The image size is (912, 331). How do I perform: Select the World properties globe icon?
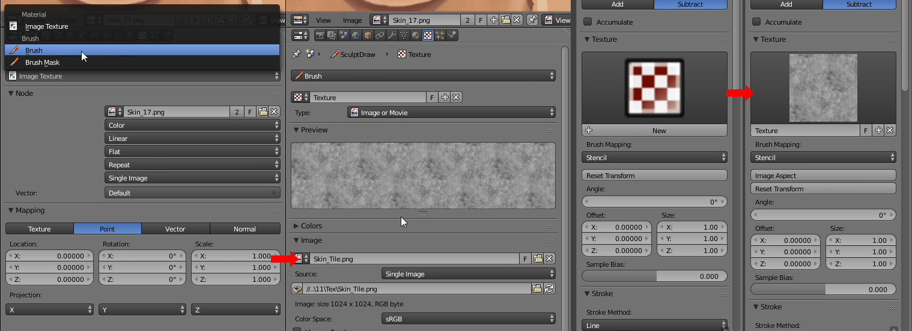[x=356, y=35]
